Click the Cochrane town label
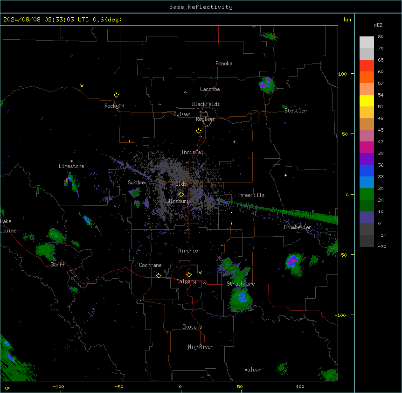The height and width of the screenshot is (393, 402). (x=150, y=265)
